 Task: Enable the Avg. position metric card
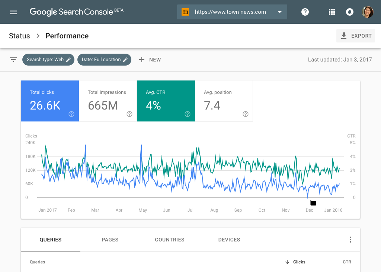[224, 101]
